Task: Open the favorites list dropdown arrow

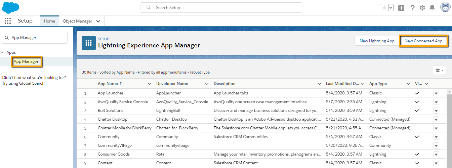Action: (x=391, y=8)
